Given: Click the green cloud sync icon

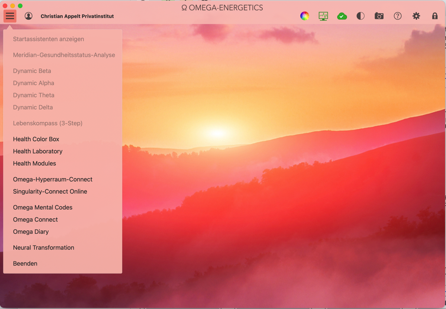Looking at the screenshot, I should pyautogui.click(x=342, y=16).
